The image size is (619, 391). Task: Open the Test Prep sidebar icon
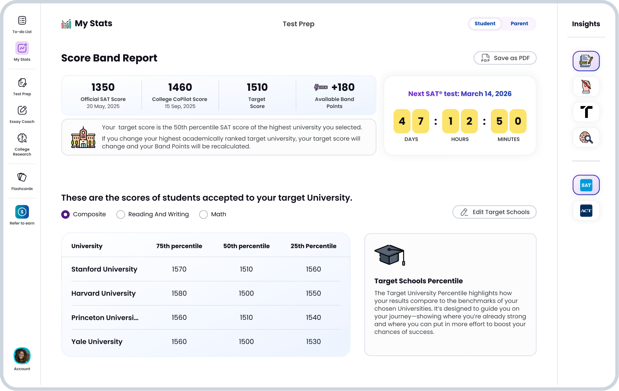pyautogui.click(x=22, y=83)
